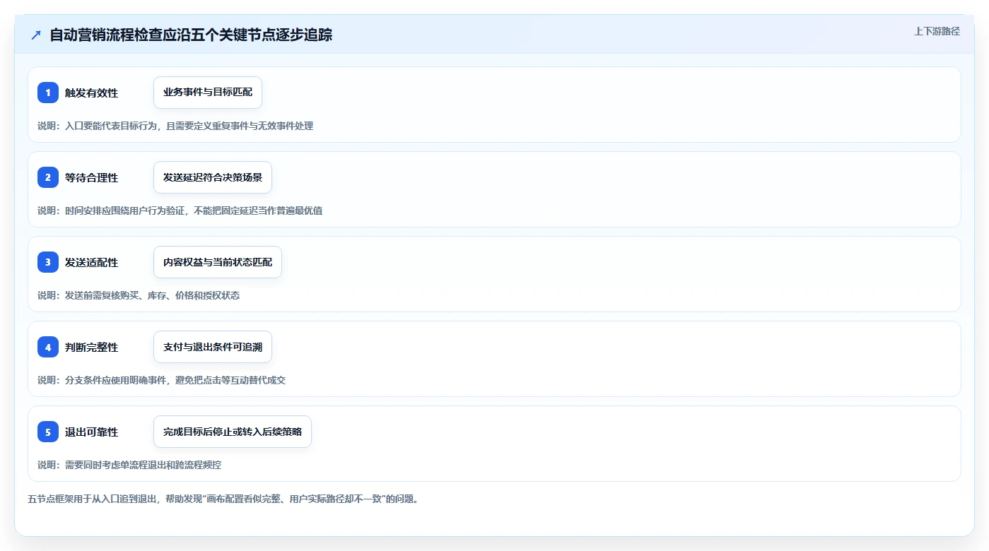Viewport: 989px width, 551px height.
Task: Click the number 5 step badge
Action: [x=48, y=432]
